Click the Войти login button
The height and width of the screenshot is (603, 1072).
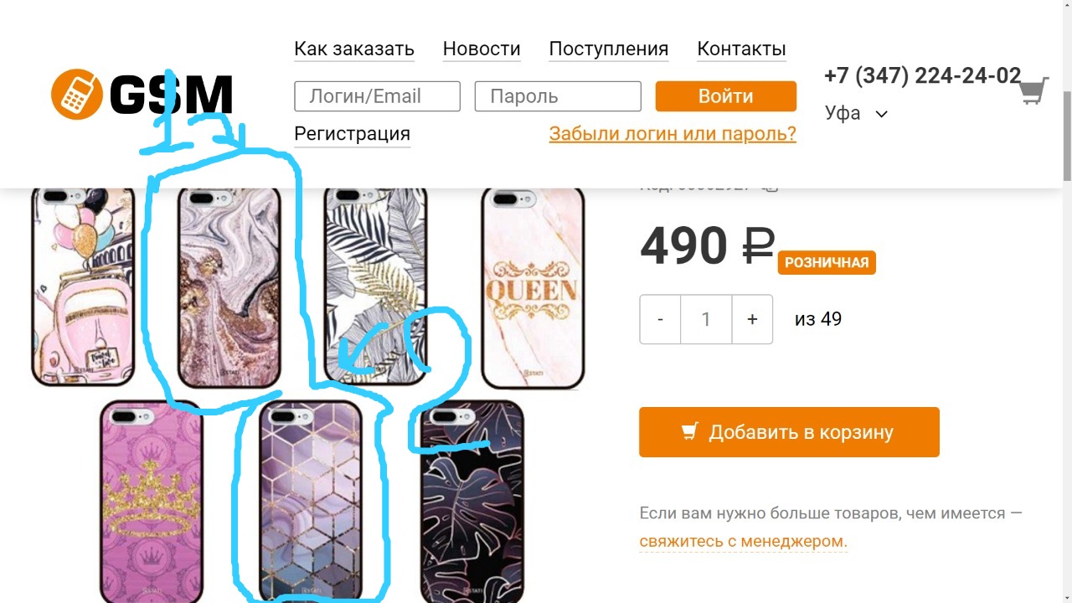726,96
